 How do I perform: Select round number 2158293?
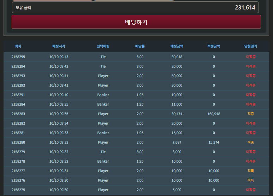(x=18, y=76)
